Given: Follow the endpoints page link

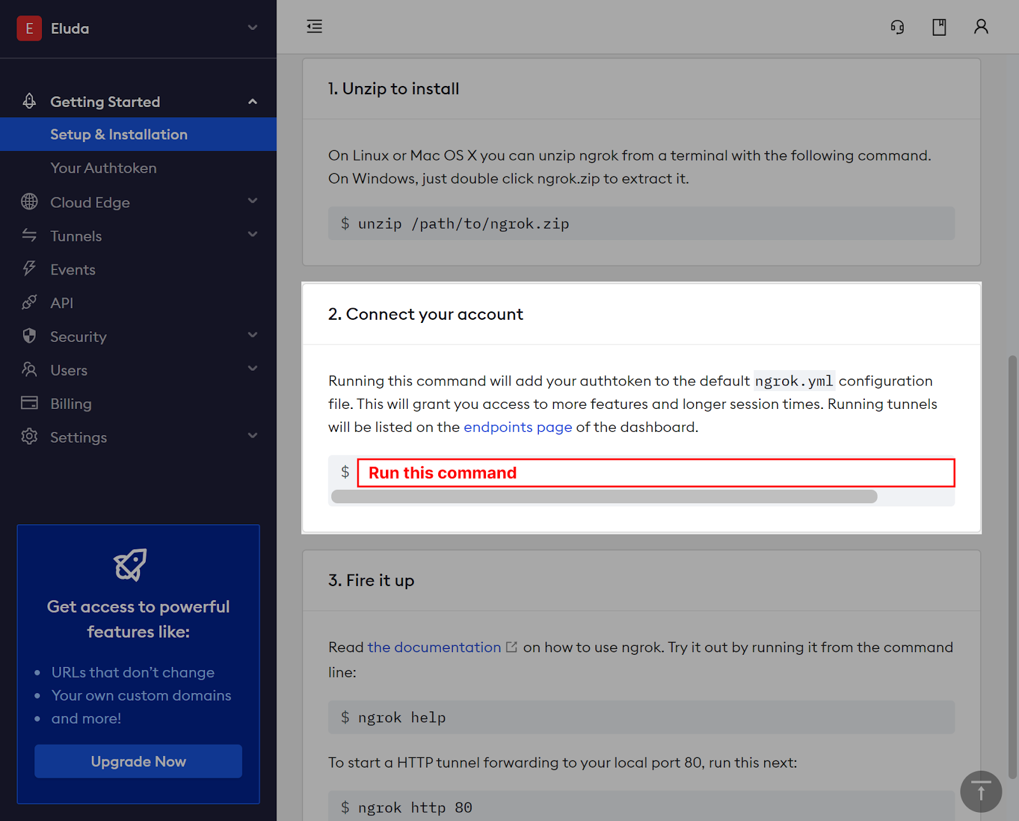Looking at the screenshot, I should click(518, 427).
